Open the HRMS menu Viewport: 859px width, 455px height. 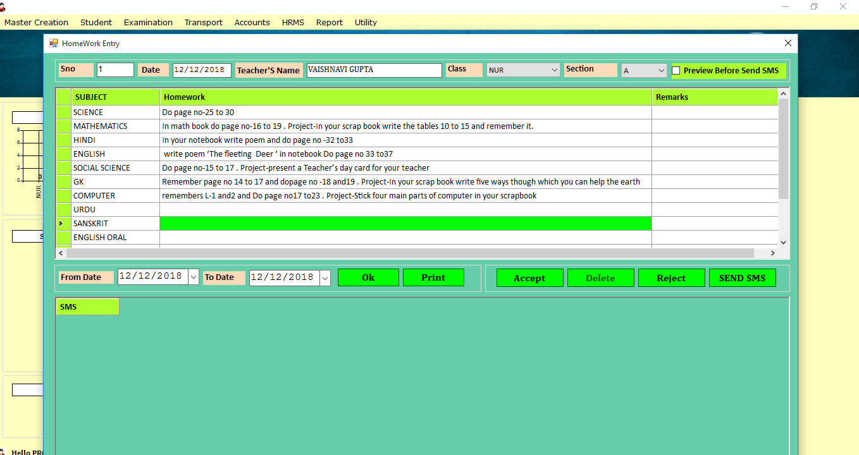(x=293, y=23)
